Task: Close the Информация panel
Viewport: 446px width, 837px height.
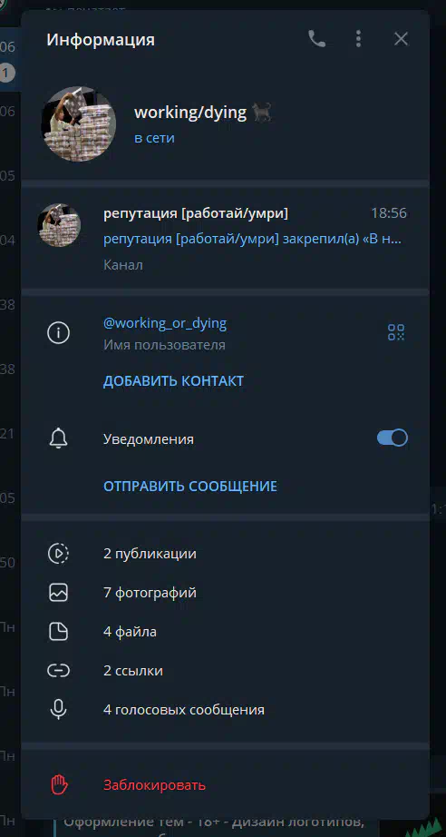Action: point(401,39)
